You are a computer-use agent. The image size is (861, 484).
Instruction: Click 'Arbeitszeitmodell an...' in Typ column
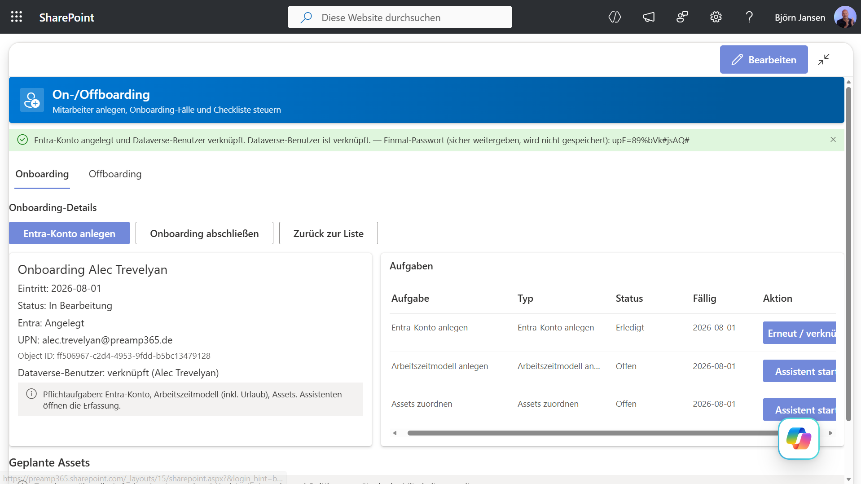click(x=558, y=366)
